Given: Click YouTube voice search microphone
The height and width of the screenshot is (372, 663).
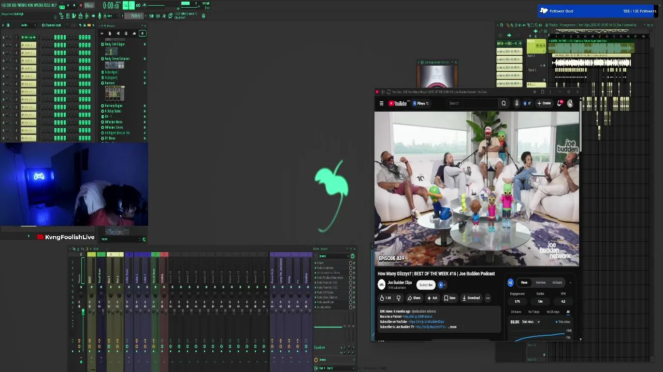Looking at the screenshot, I should [x=516, y=103].
